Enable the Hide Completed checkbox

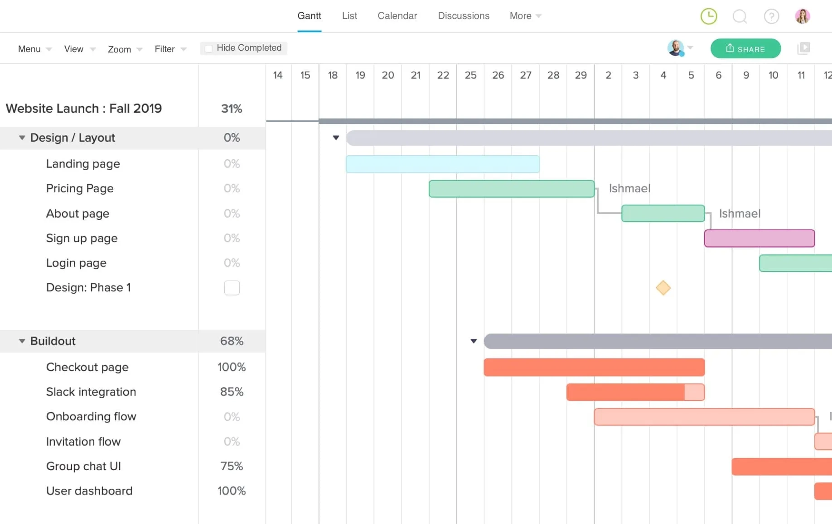[208, 48]
